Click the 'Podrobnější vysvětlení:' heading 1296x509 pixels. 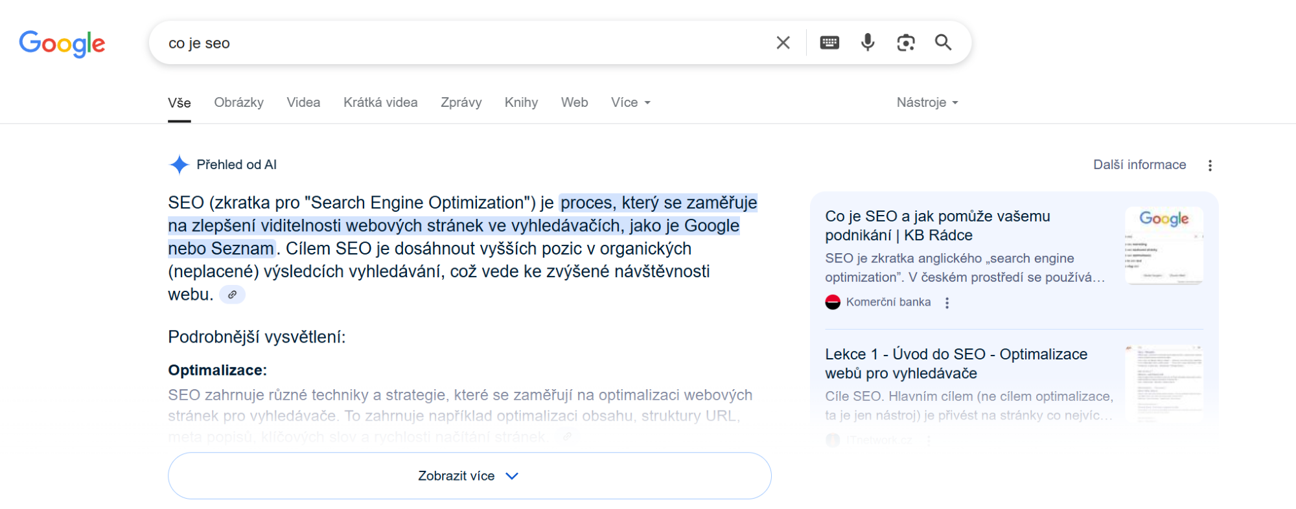pyautogui.click(x=257, y=337)
